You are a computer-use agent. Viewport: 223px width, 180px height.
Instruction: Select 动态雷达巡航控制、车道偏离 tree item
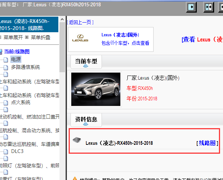click(30, 144)
